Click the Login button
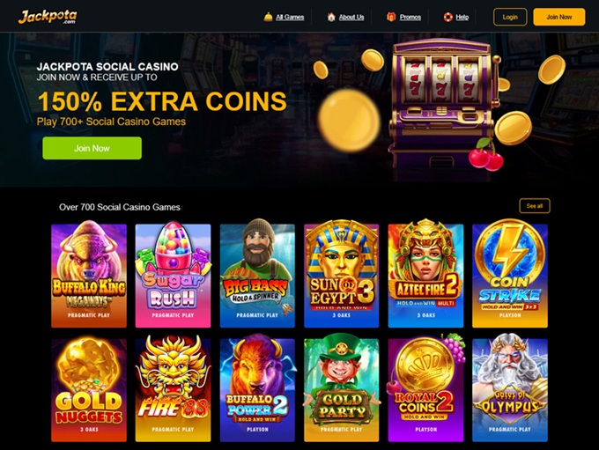Image resolution: width=599 pixels, height=450 pixels. coord(510,17)
